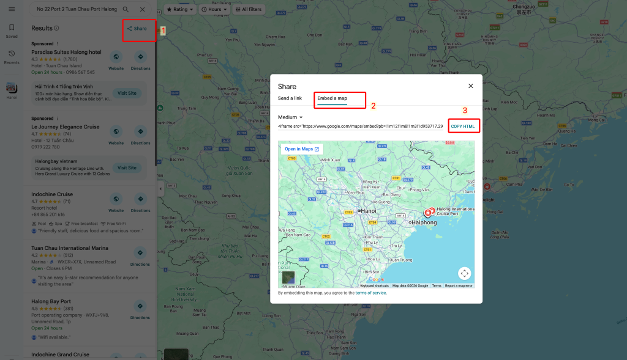Click Directions icon for Tuan Chau International Marina
The height and width of the screenshot is (360, 627).
(140, 255)
